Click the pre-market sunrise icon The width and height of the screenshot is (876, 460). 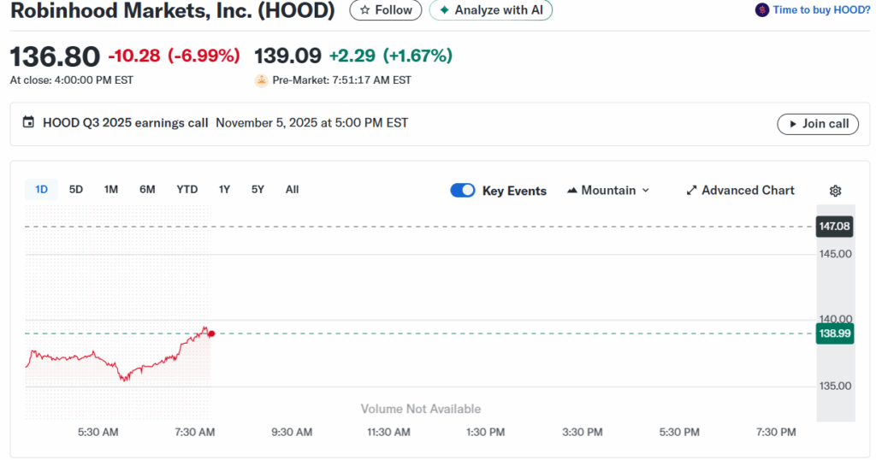coord(261,80)
